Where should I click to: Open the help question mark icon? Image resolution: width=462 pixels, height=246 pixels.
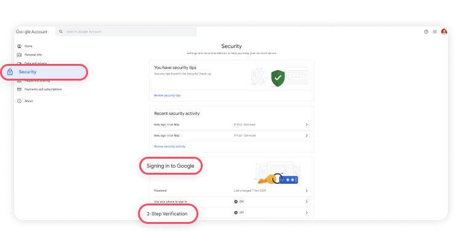pyautogui.click(x=426, y=32)
